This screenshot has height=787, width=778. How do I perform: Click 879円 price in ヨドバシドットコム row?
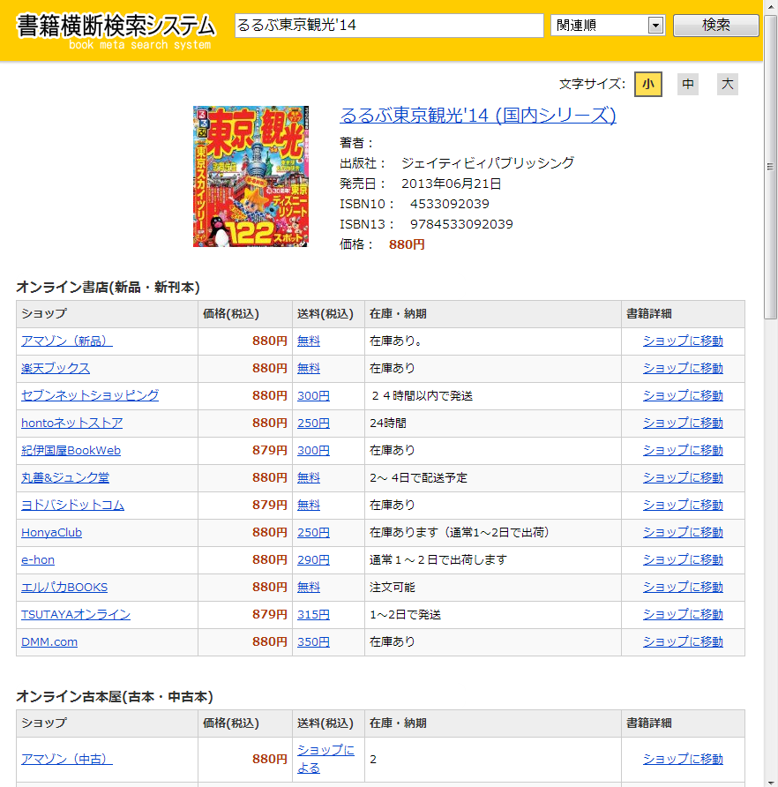click(x=270, y=505)
